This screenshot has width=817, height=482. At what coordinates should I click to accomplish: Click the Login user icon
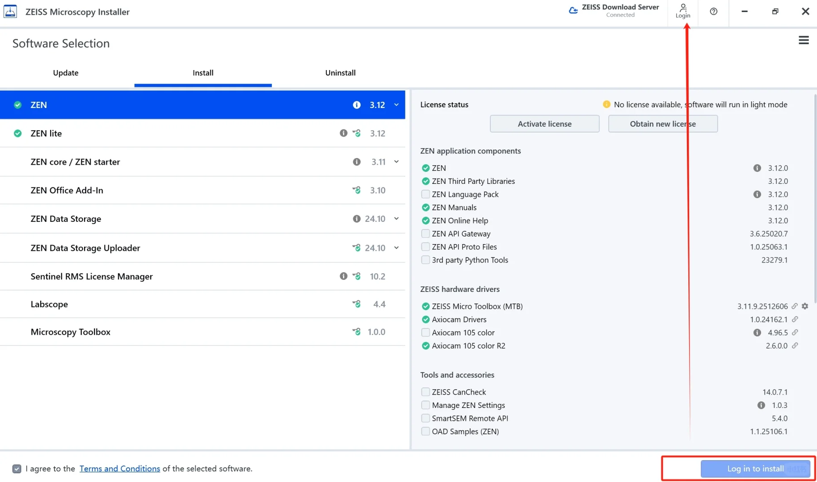(x=683, y=11)
